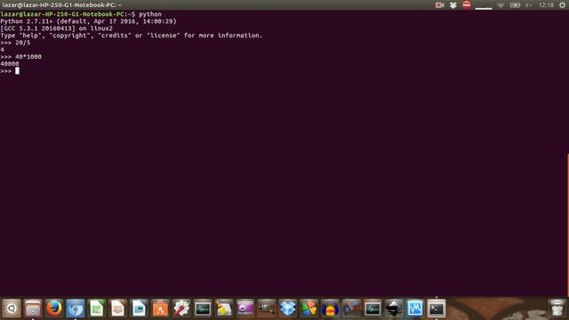Focus the Terminal icon in the dock
This screenshot has width=569, height=320.
[437, 308]
